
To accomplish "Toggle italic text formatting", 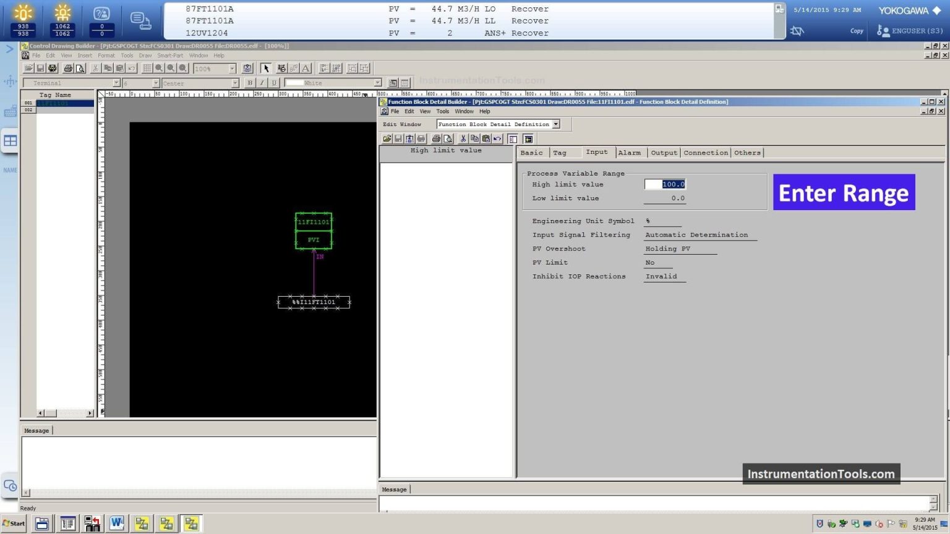I will coord(261,82).
